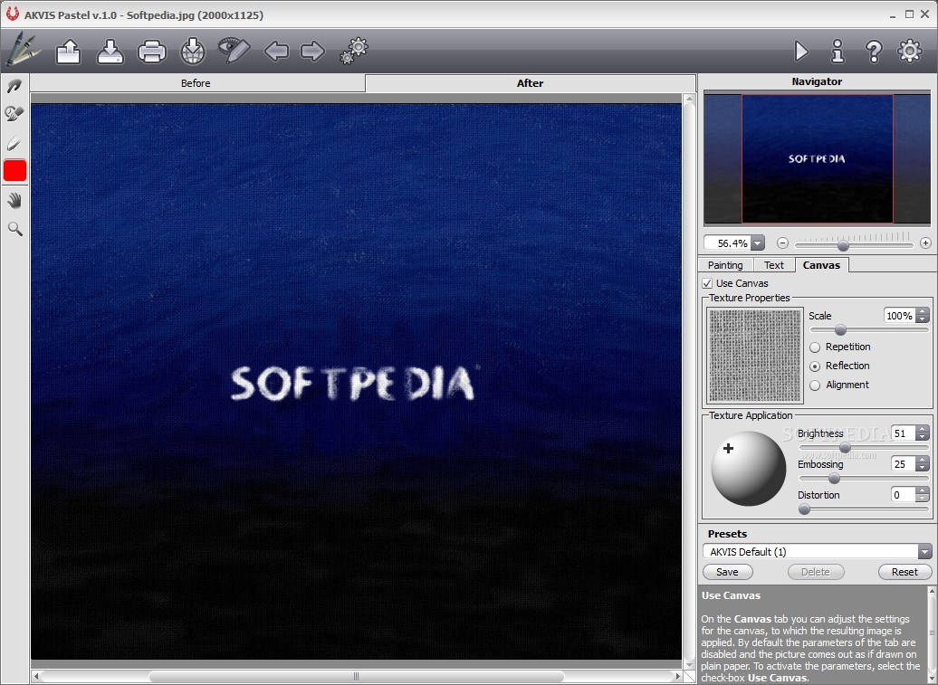Zoom in with the plus circle icon
Screen dimensions: 938x685
(925, 243)
